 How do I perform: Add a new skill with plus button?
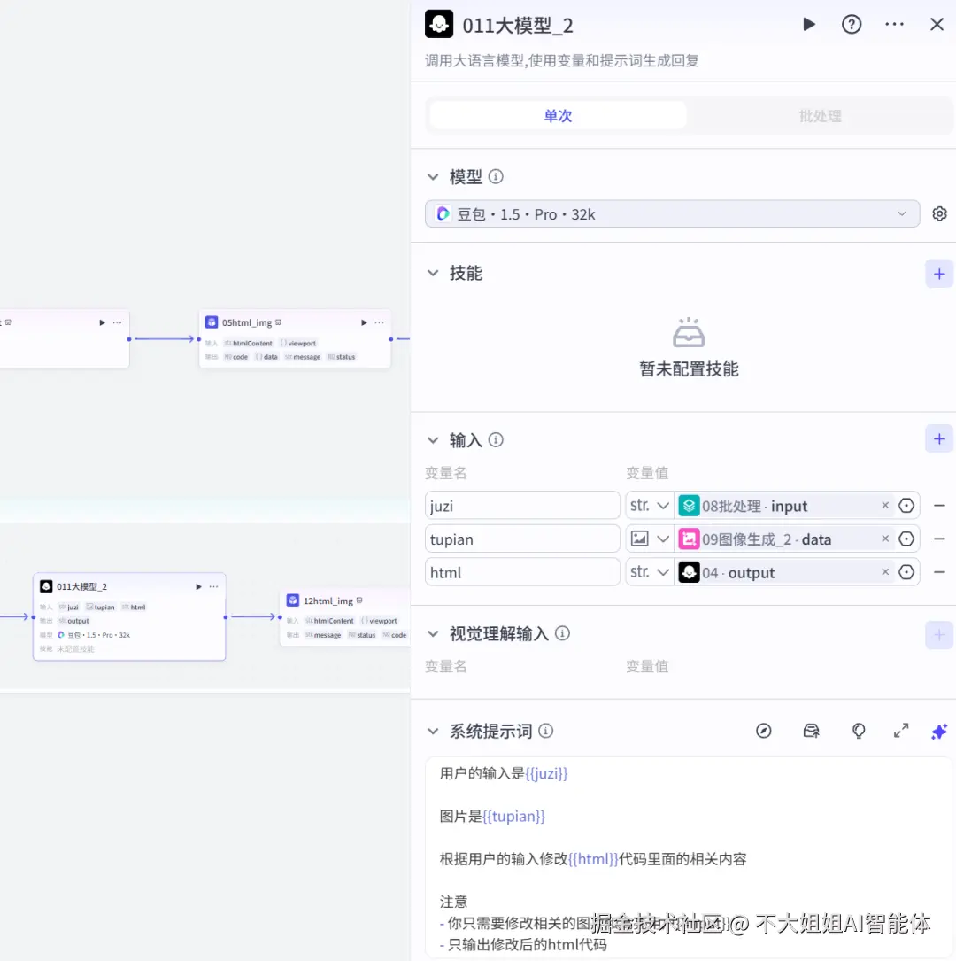click(x=939, y=274)
